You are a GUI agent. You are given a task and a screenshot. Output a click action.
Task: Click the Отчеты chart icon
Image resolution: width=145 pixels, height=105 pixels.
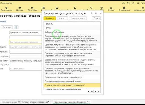(x=111, y=8)
